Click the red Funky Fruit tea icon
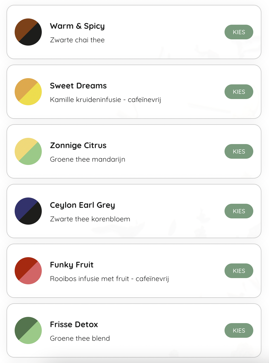The height and width of the screenshot is (363, 269). tap(28, 271)
